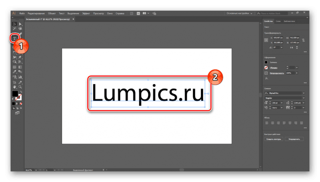This screenshot has width=320, height=182.
Task: Open the Текст menu
Action: pyautogui.click(x=62, y=14)
